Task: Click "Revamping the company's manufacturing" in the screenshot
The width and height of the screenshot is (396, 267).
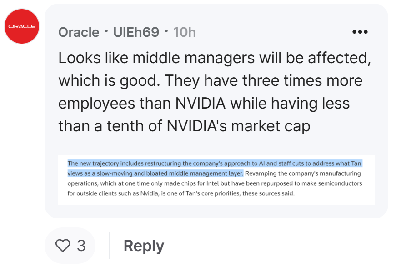Action: point(303,173)
